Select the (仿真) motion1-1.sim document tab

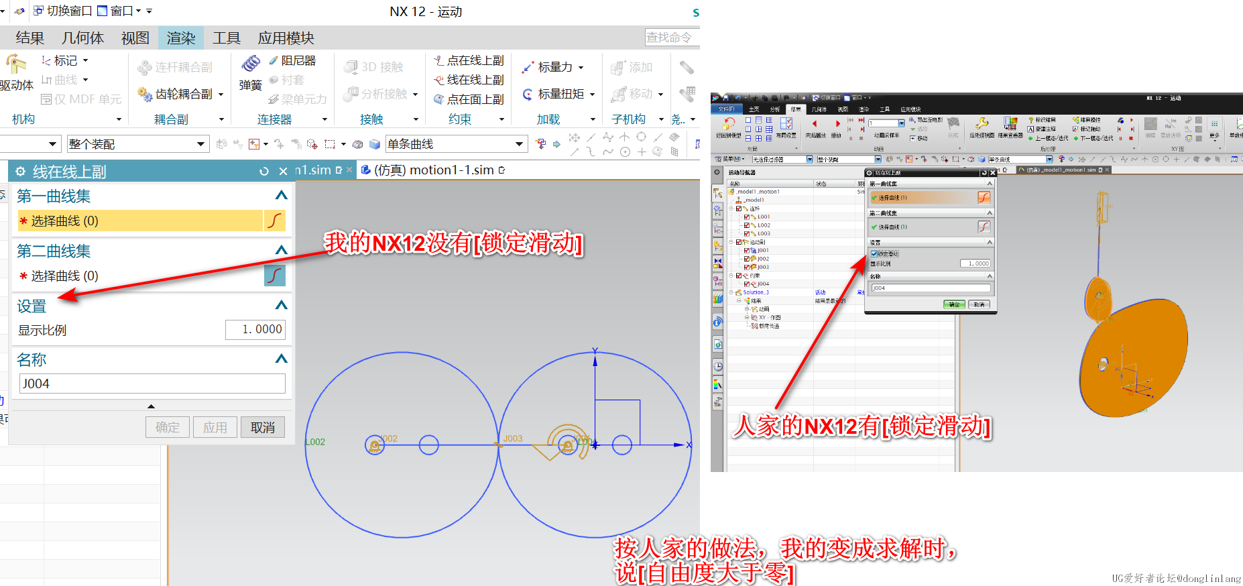pyautogui.click(x=433, y=170)
